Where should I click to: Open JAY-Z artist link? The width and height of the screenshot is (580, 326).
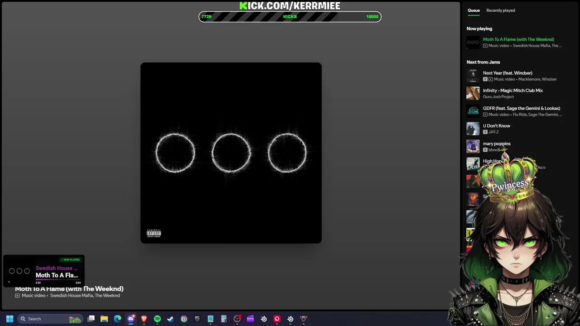pos(493,132)
